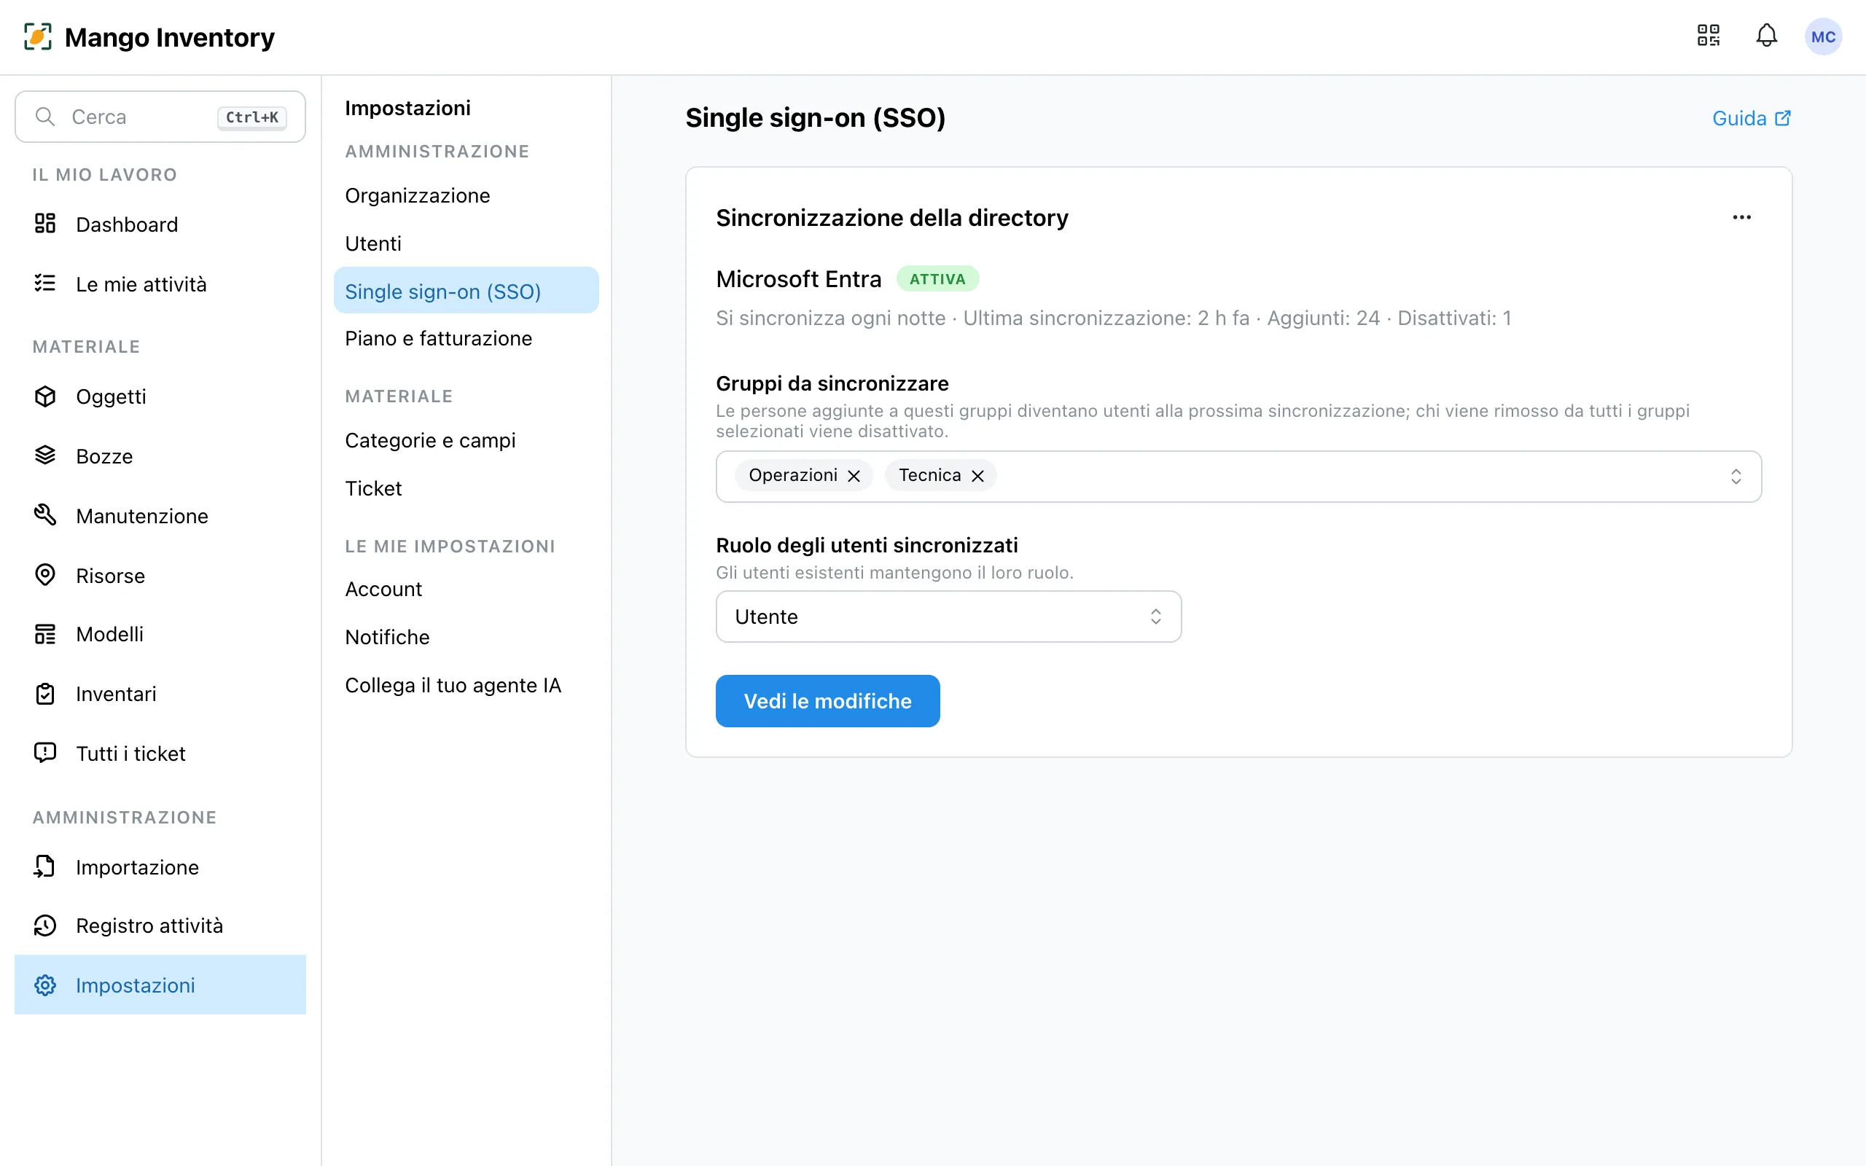The image size is (1866, 1166).
Task: Open Ticket settings in the Impostazioni panel
Action: point(466,488)
